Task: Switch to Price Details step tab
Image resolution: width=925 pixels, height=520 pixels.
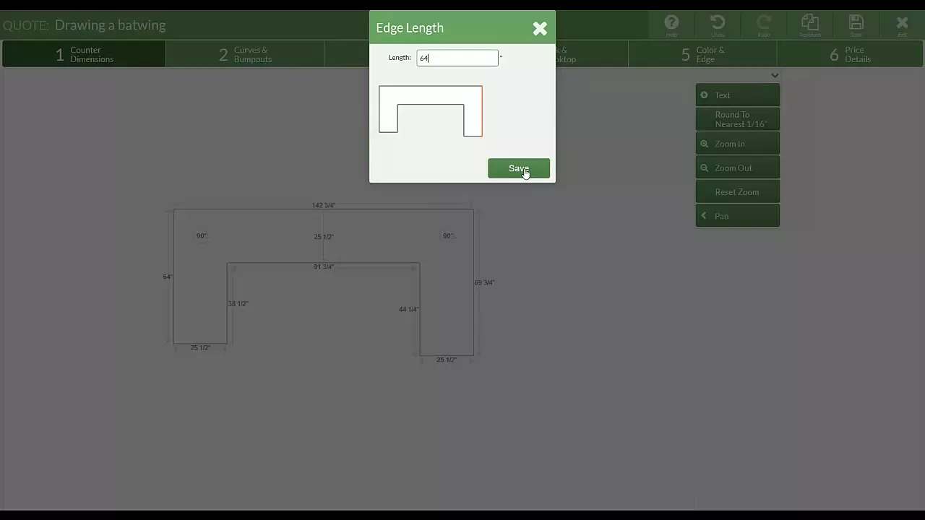Action: coord(850,54)
